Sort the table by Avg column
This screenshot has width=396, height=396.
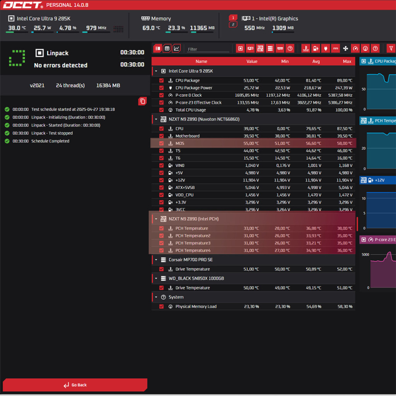[316, 61]
